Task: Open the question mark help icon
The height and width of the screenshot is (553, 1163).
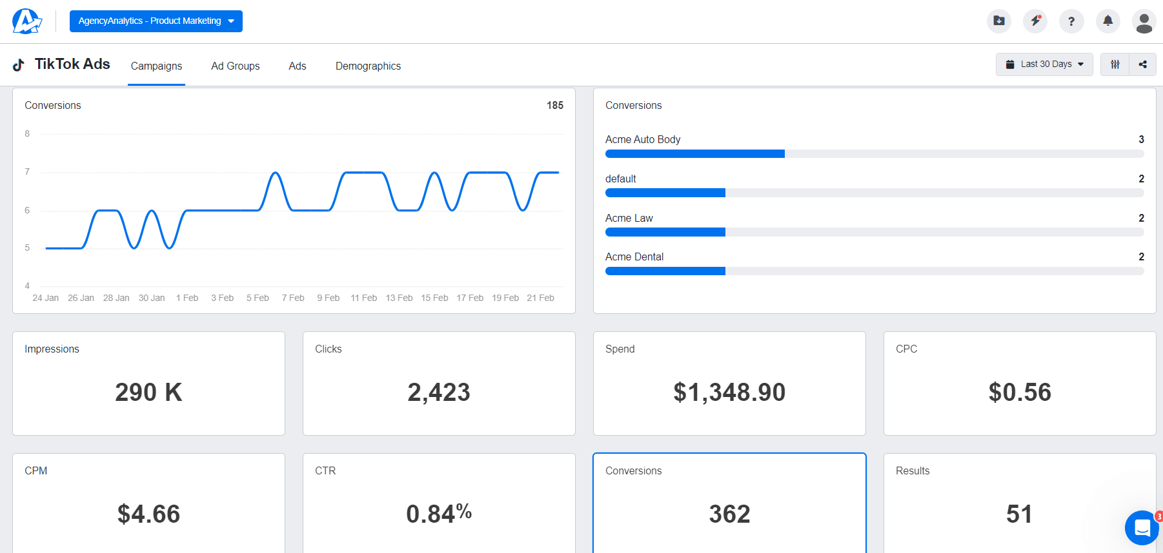Action: coord(1071,21)
